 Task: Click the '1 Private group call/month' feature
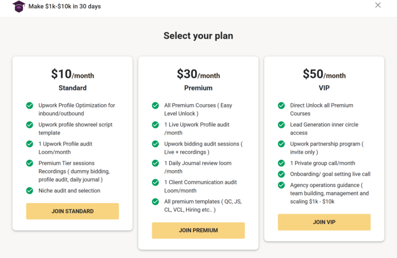[x=323, y=163]
